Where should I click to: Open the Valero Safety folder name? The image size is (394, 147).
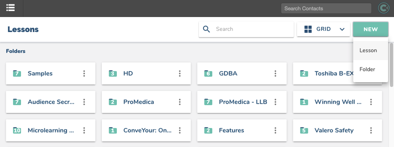[334, 131]
